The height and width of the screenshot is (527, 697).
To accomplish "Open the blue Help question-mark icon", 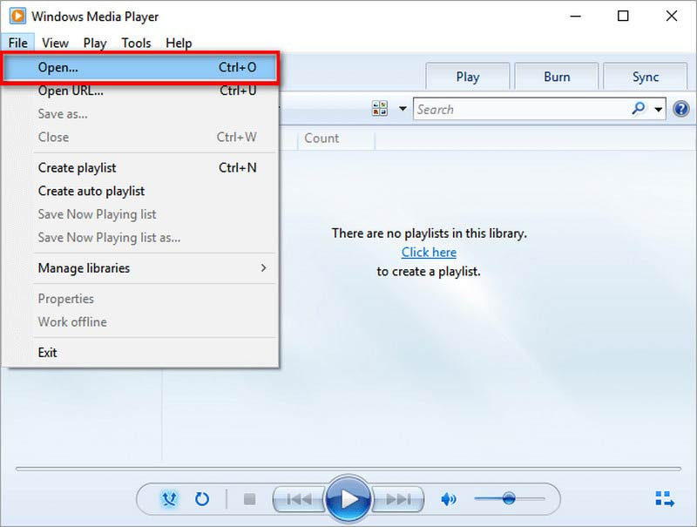I will coord(681,109).
